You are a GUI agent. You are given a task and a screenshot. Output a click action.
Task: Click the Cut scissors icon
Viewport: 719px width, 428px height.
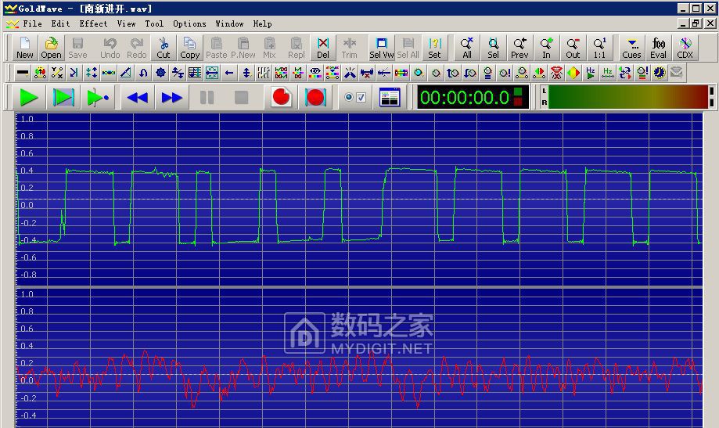[x=163, y=48]
